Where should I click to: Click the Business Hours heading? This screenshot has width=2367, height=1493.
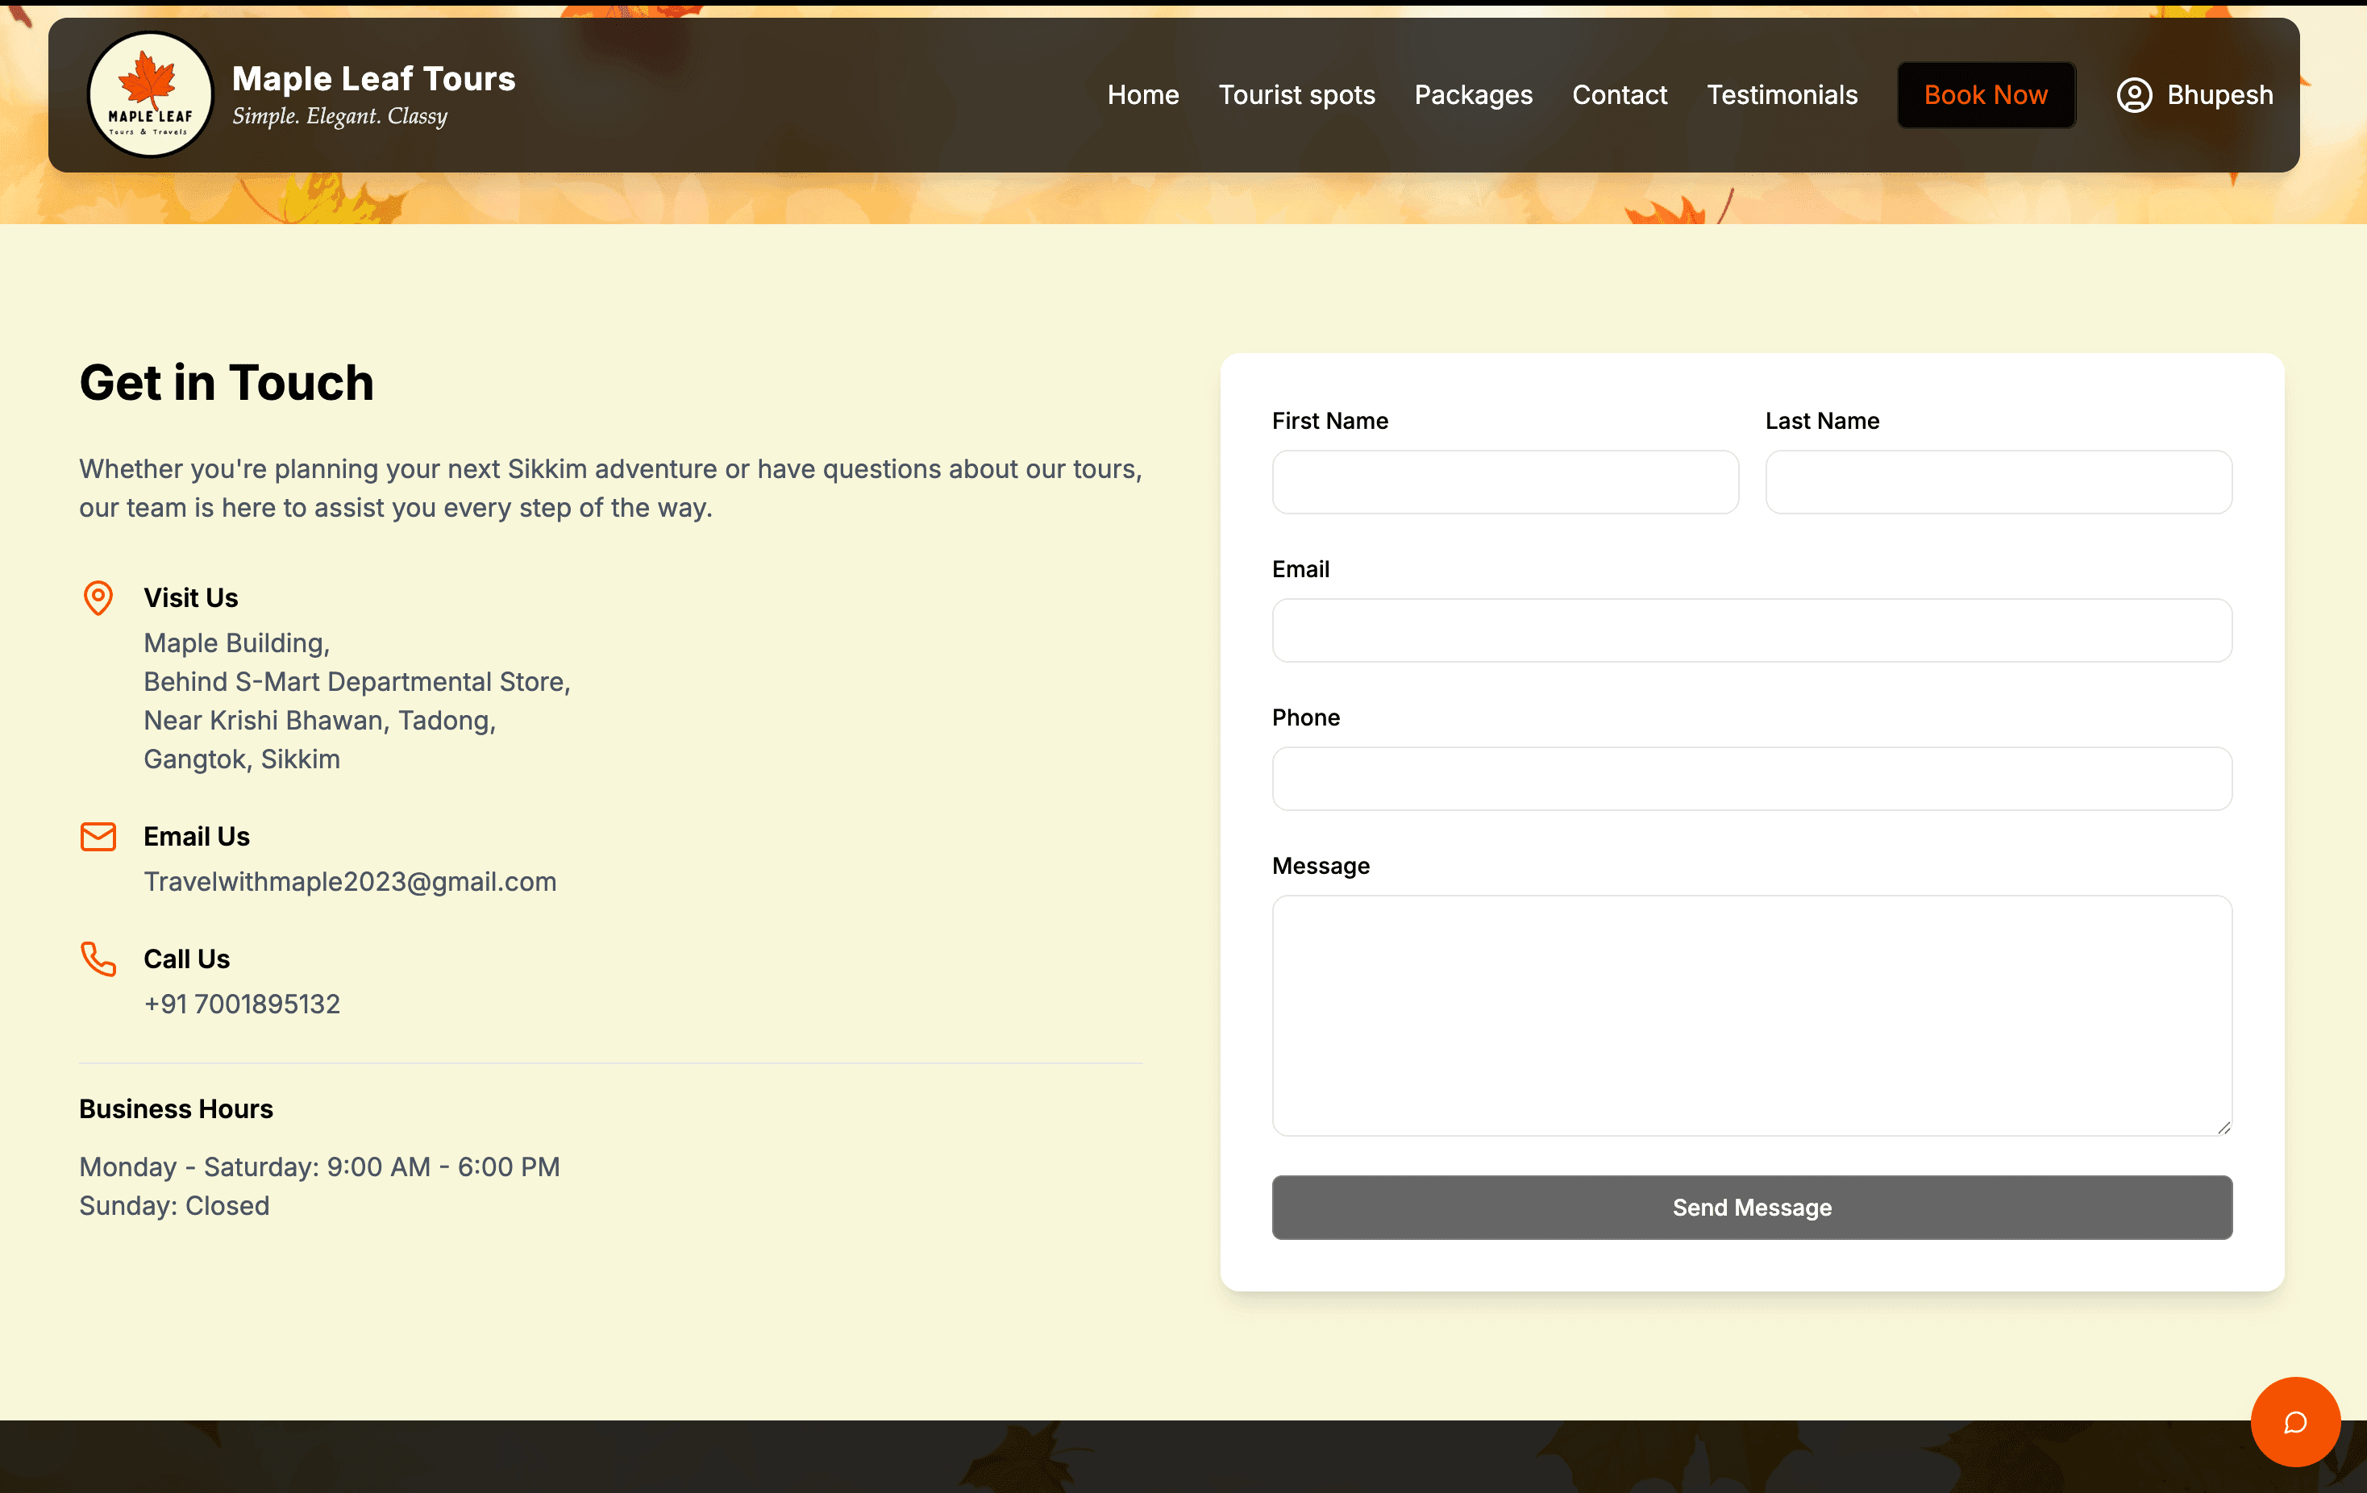[x=176, y=1108]
